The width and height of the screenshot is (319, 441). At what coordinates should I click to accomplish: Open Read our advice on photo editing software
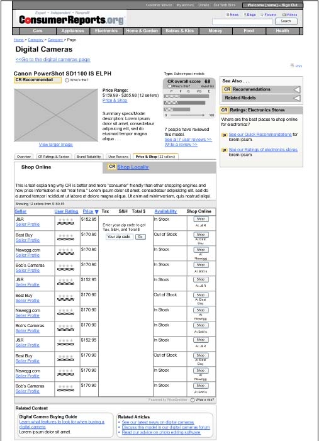(161, 432)
